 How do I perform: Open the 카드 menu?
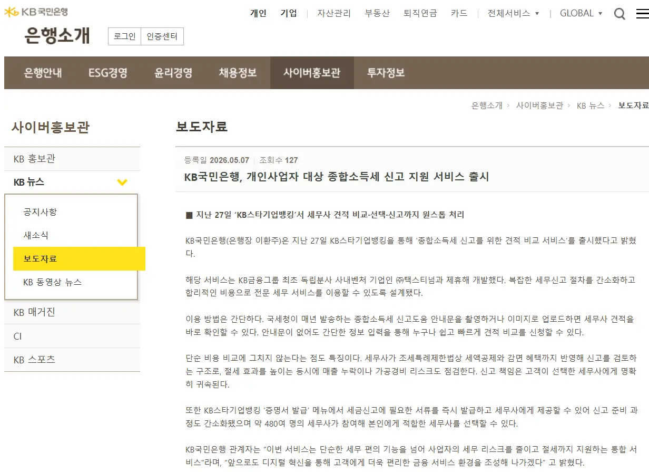coord(459,13)
